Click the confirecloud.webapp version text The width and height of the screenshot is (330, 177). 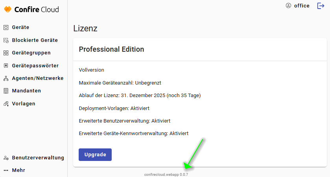coord(166,175)
